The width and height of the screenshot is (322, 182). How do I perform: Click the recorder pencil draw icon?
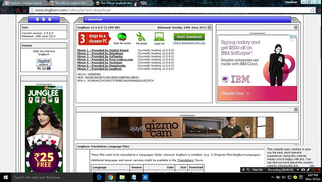point(308,170)
